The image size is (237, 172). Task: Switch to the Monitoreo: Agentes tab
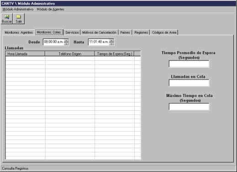tap(19, 32)
